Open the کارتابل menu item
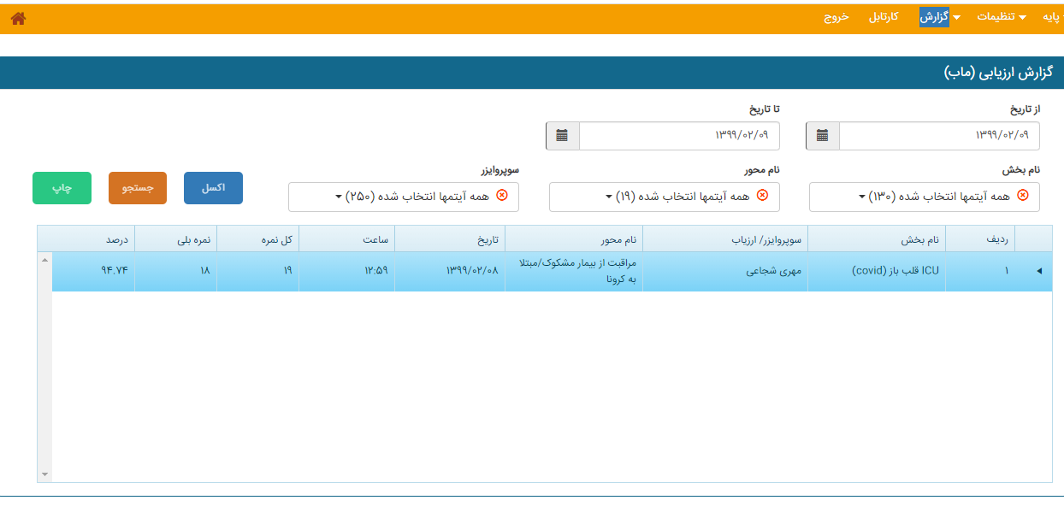The image size is (1064, 518). [884, 17]
